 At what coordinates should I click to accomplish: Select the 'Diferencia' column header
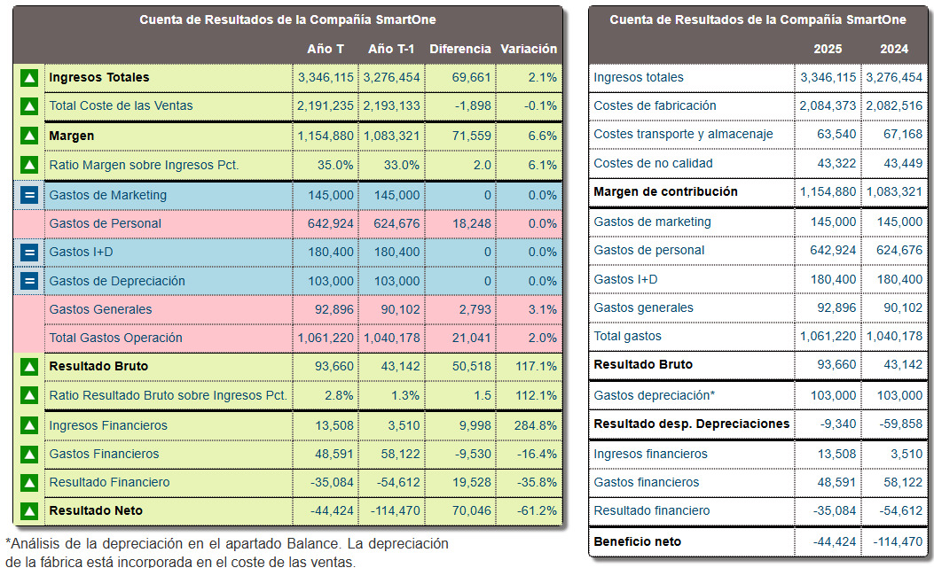click(x=459, y=49)
